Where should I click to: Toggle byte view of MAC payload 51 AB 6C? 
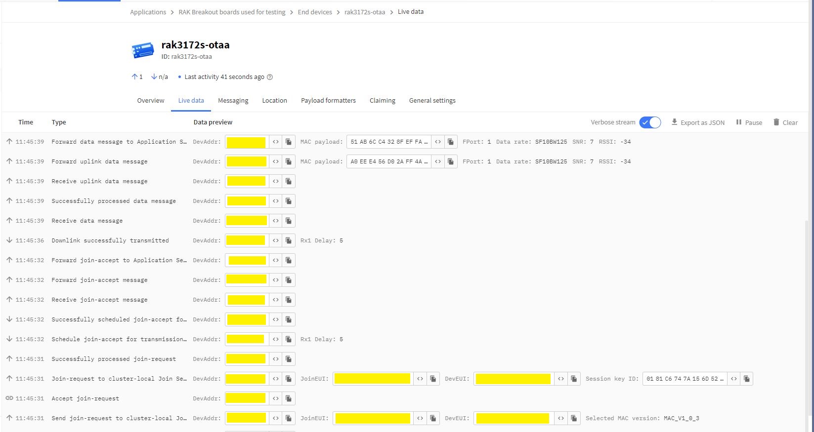point(438,142)
